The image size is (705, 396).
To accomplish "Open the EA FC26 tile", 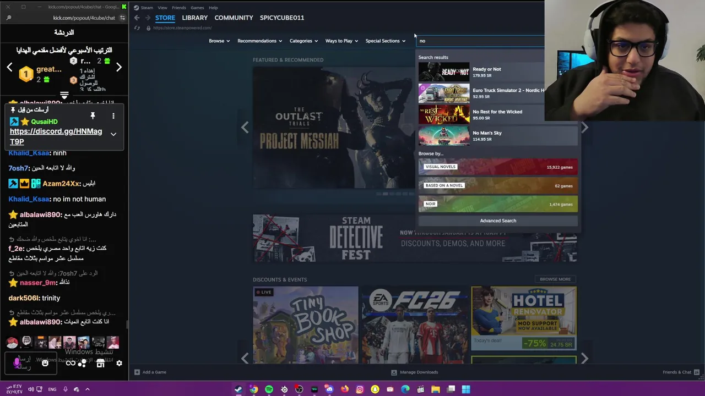I will [x=414, y=324].
